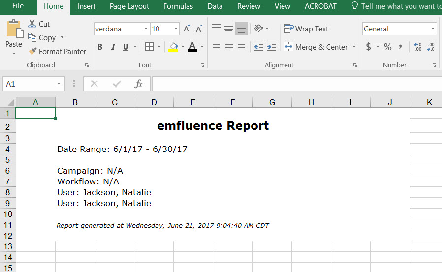
Task: Click the Orientation text rotation icon
Action: point(258,29)
